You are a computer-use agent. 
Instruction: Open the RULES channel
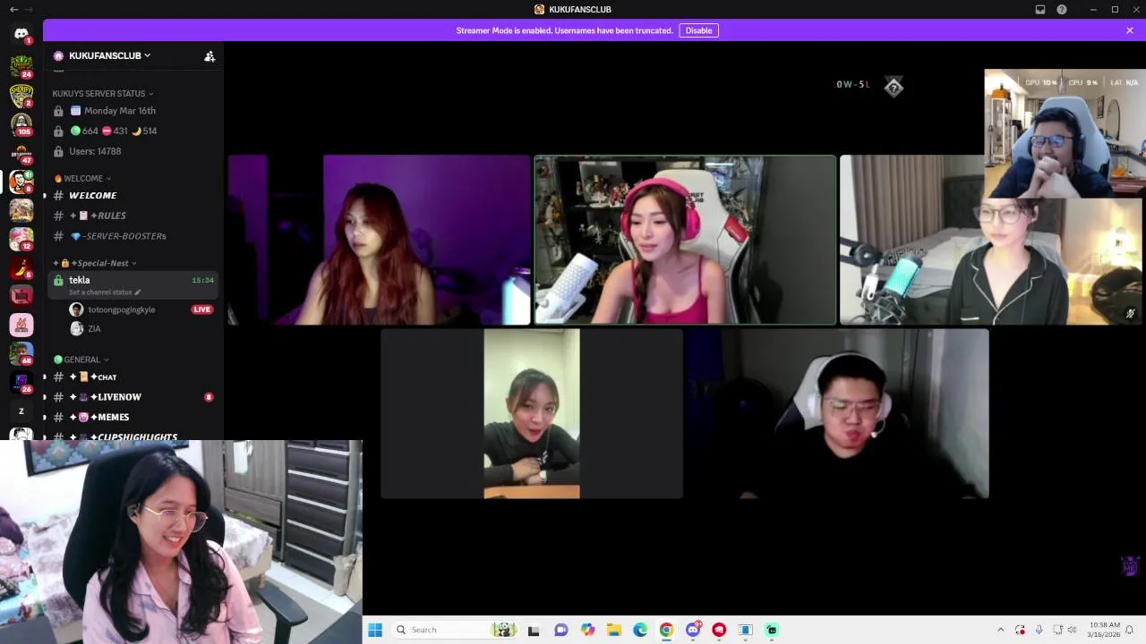pos(133,216)
